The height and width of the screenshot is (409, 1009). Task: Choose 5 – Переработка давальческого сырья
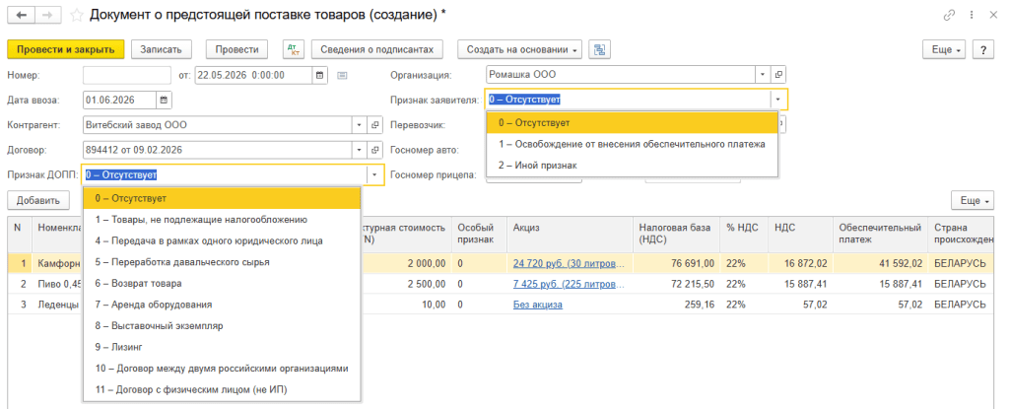222,262
